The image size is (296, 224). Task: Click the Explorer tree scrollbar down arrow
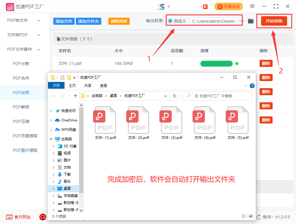(x=81, y=211)
